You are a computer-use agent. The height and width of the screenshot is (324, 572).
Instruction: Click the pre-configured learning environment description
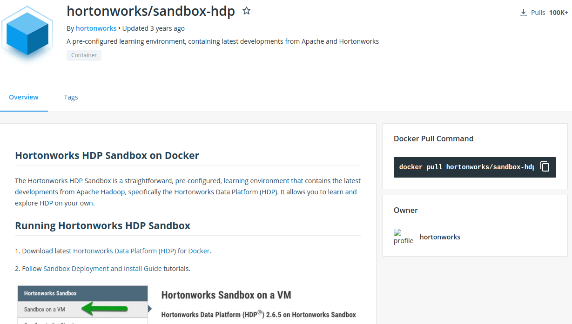tap(223, 41)
